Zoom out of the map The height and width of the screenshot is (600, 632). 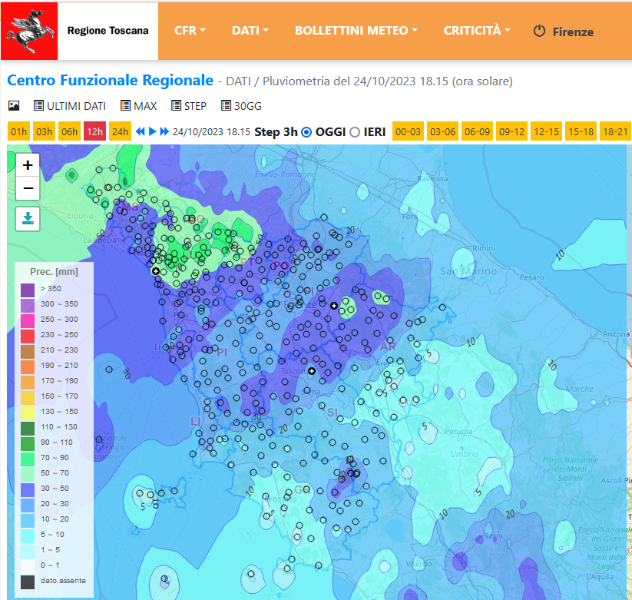pyautogui.click(x=28, y=188)
